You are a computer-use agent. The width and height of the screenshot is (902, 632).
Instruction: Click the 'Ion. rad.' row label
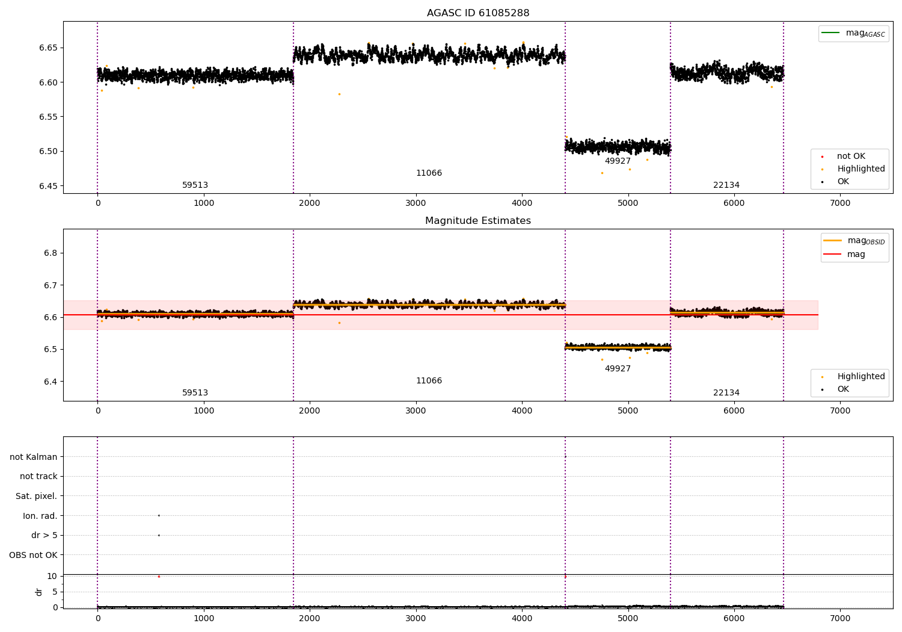pos(40,516)
